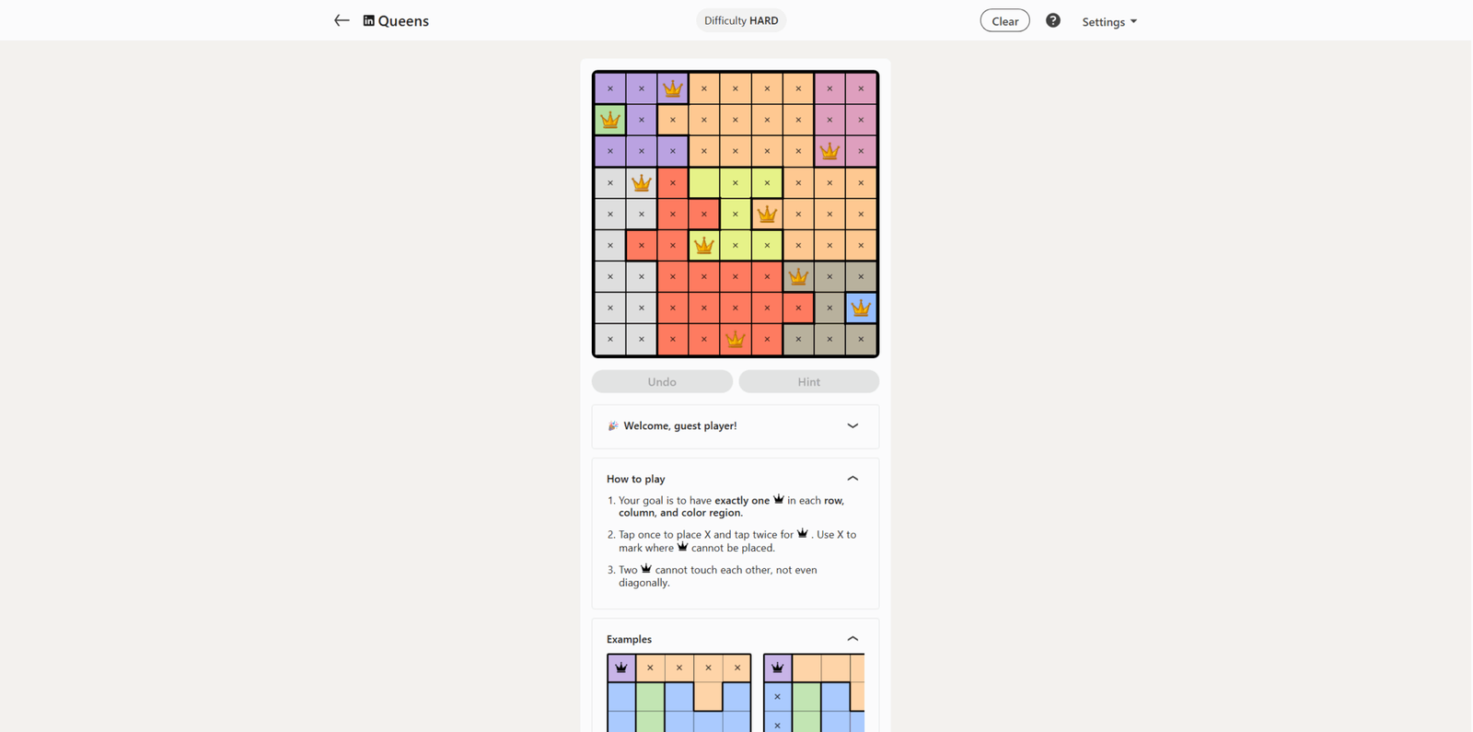
Task: Click the crown in the pink region
Action: [829, 151]
